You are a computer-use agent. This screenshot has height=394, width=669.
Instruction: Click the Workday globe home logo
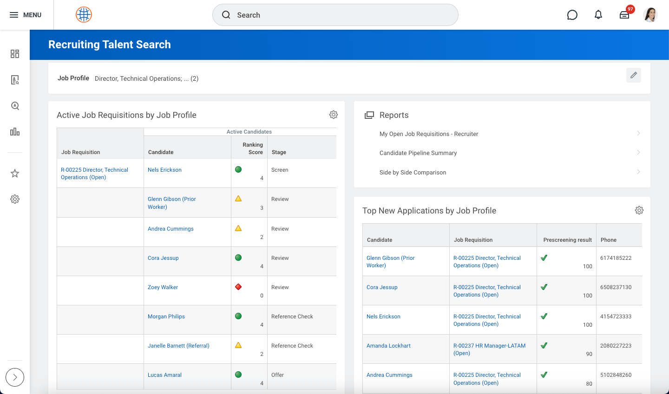click(84, 15)
